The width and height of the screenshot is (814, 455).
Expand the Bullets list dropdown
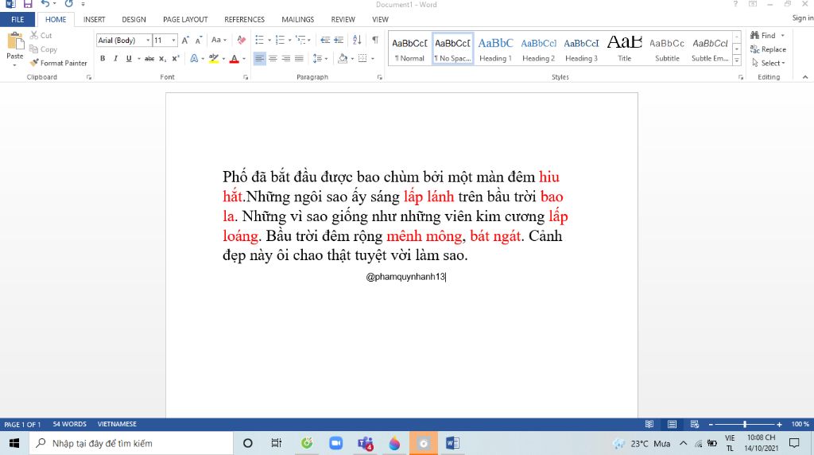tap(269, 40)
